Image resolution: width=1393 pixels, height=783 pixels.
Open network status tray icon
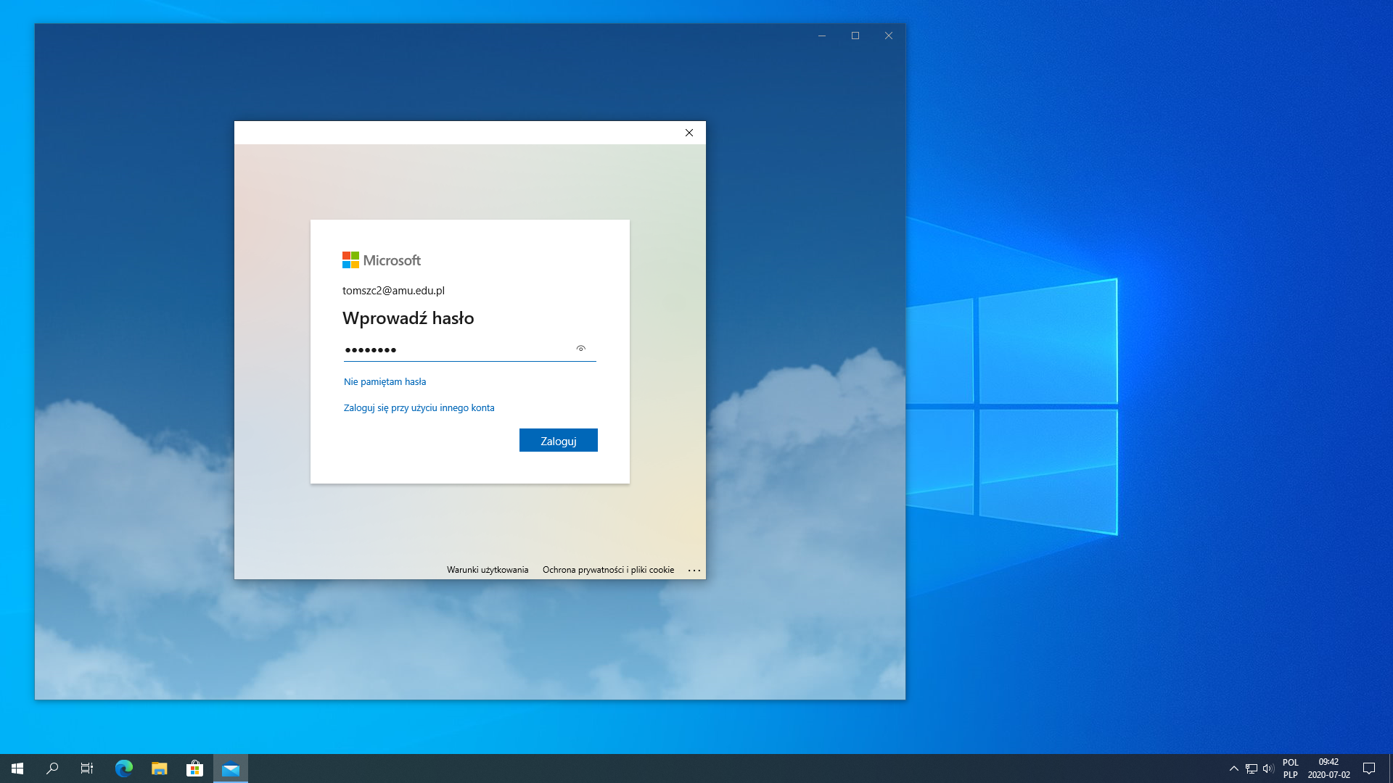[1251, 768]
